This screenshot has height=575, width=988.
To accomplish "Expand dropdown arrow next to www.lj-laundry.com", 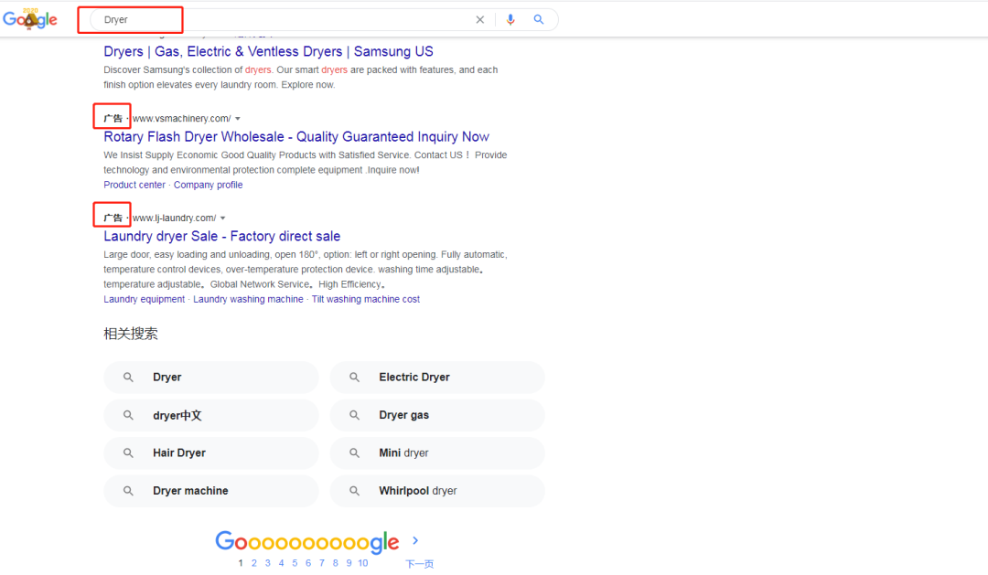I will coord(222,218).
